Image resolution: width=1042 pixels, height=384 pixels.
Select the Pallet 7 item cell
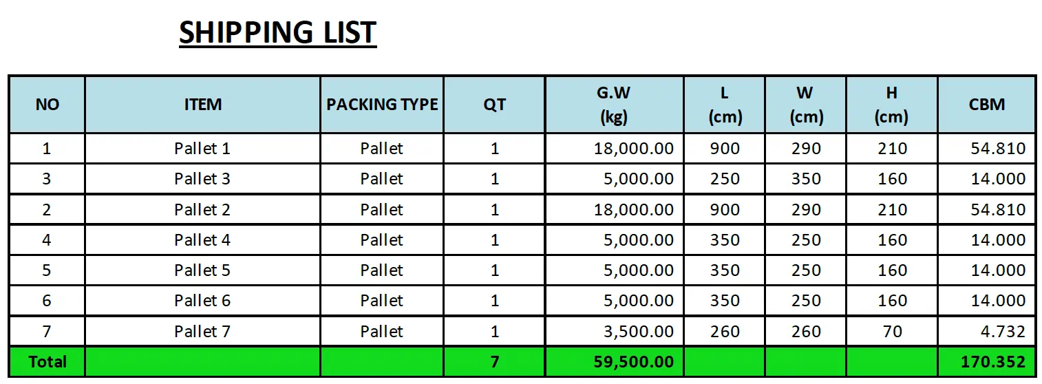[x=202, y=332]
